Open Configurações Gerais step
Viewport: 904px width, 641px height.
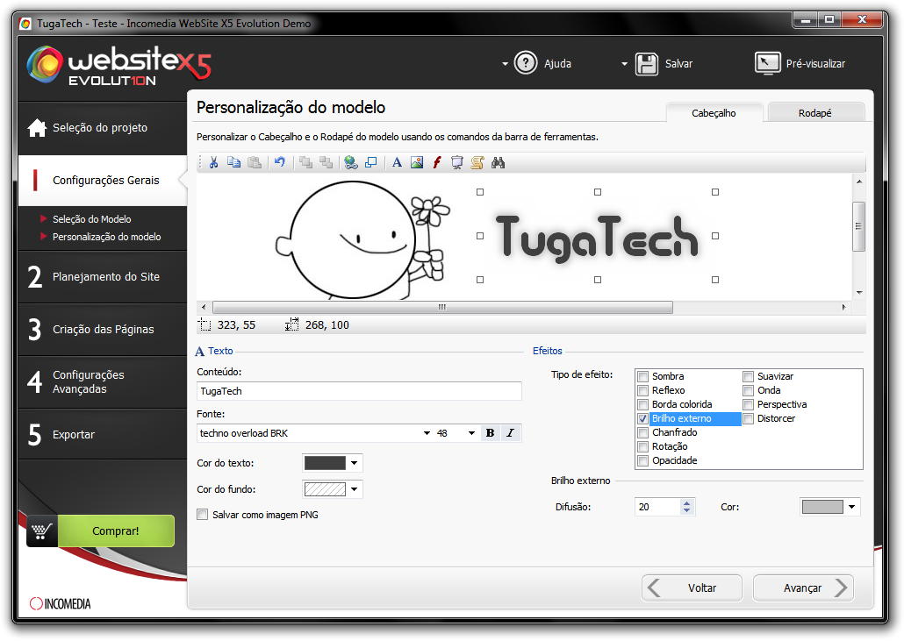pos(103,181)
